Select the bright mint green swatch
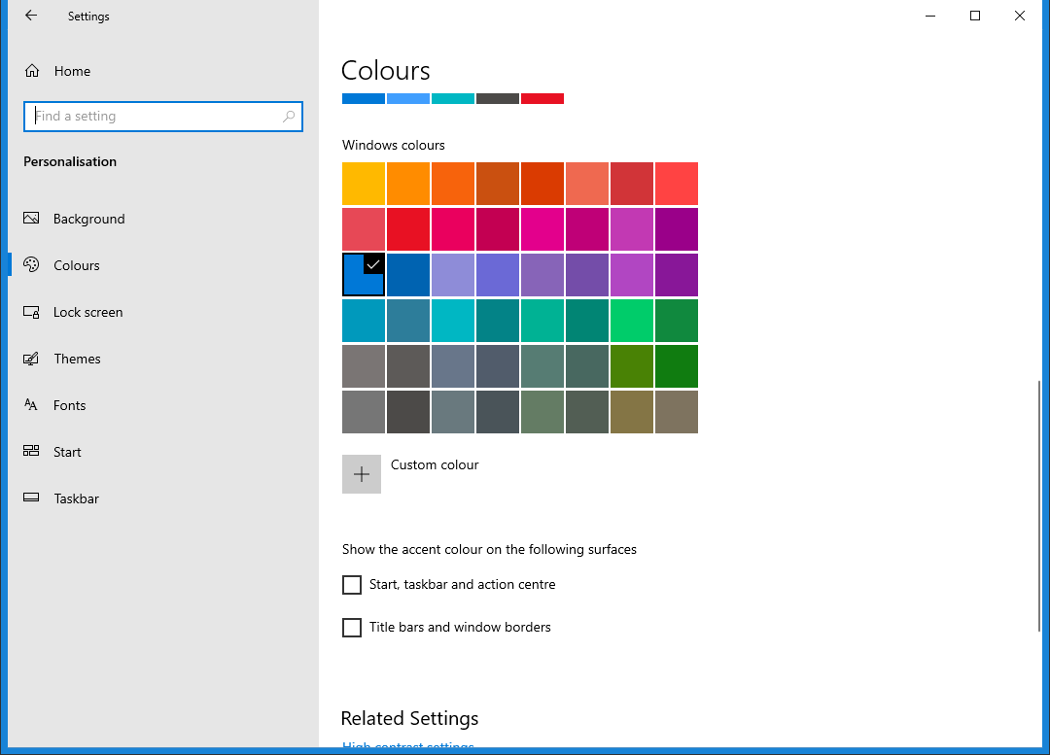Viewport: 1050px width, 755px height. click(632, 321)
